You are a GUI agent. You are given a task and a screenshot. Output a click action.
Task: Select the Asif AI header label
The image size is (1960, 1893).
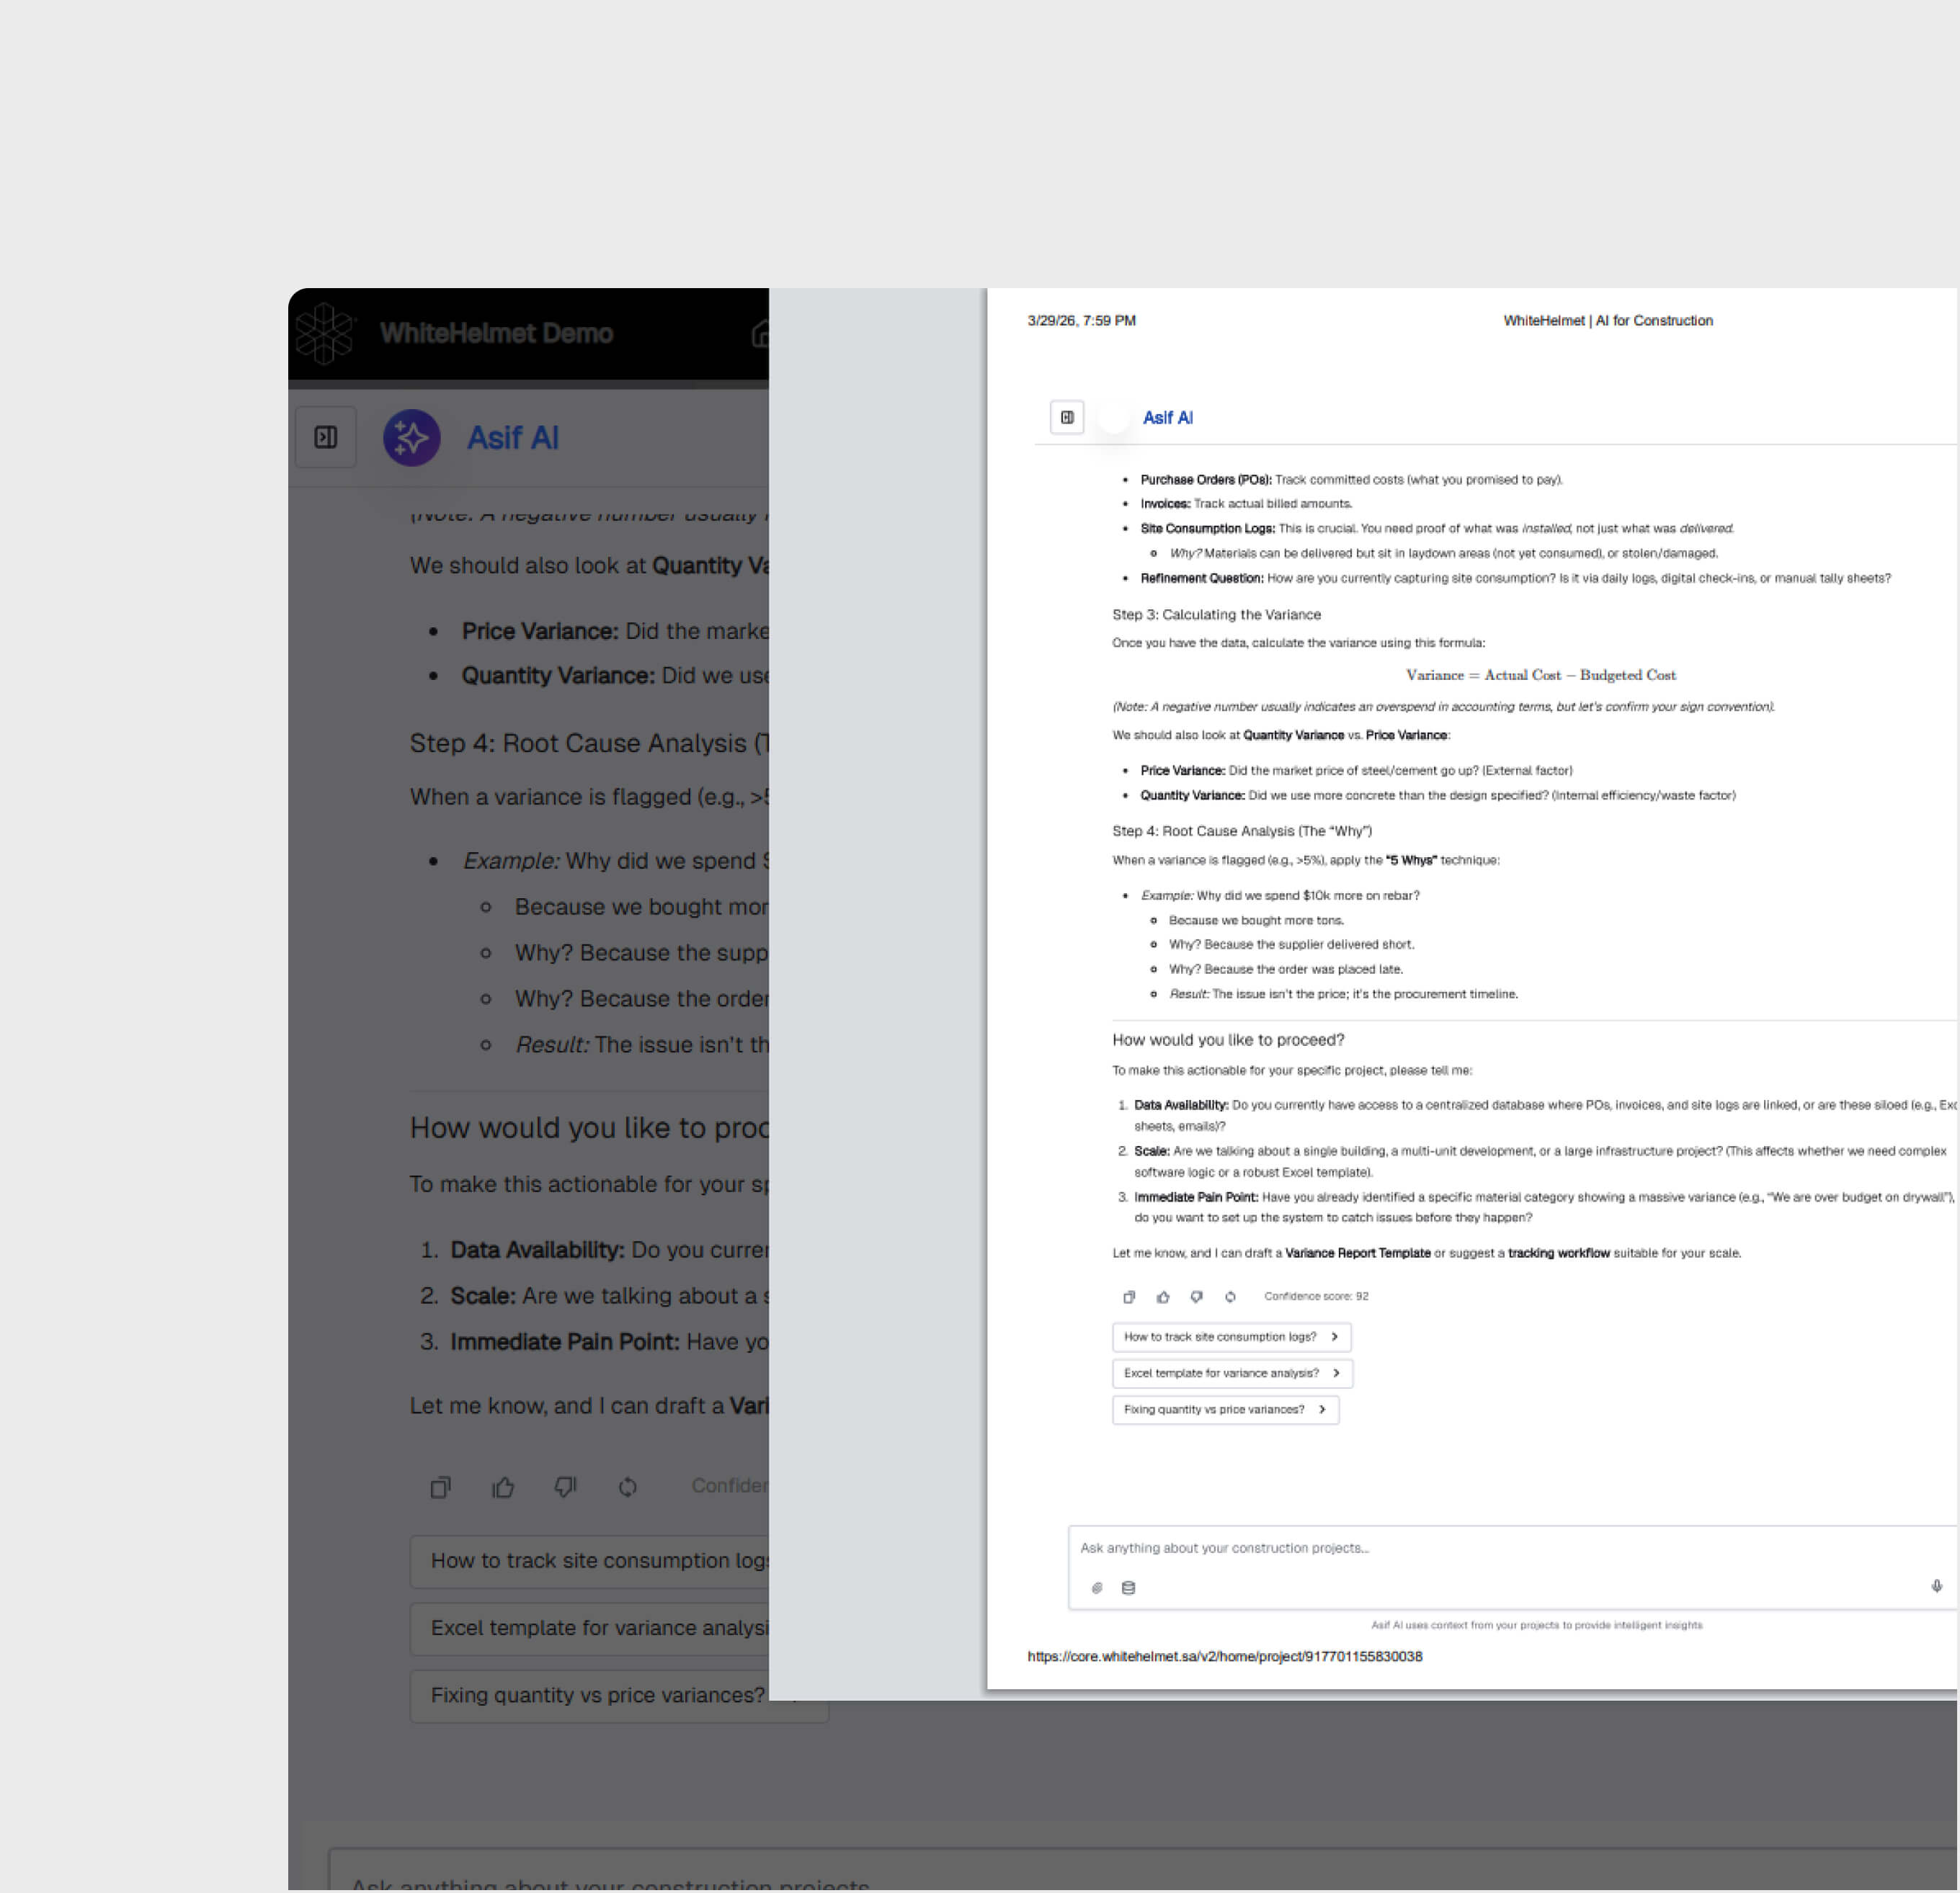click(x=512, y=438)
